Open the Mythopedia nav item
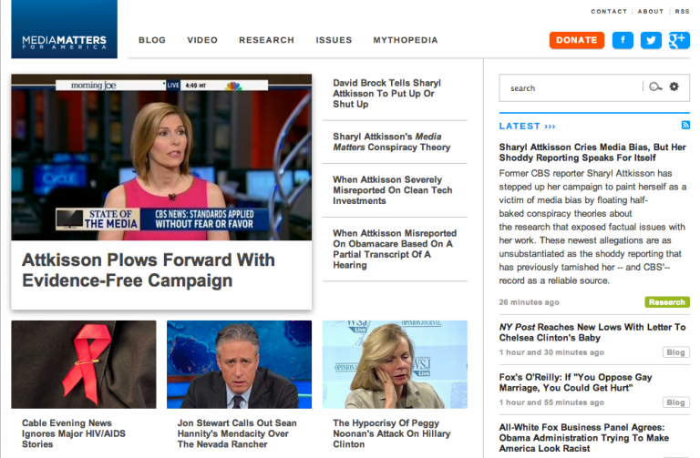This screenshot has width=700, height=458. 405,40
